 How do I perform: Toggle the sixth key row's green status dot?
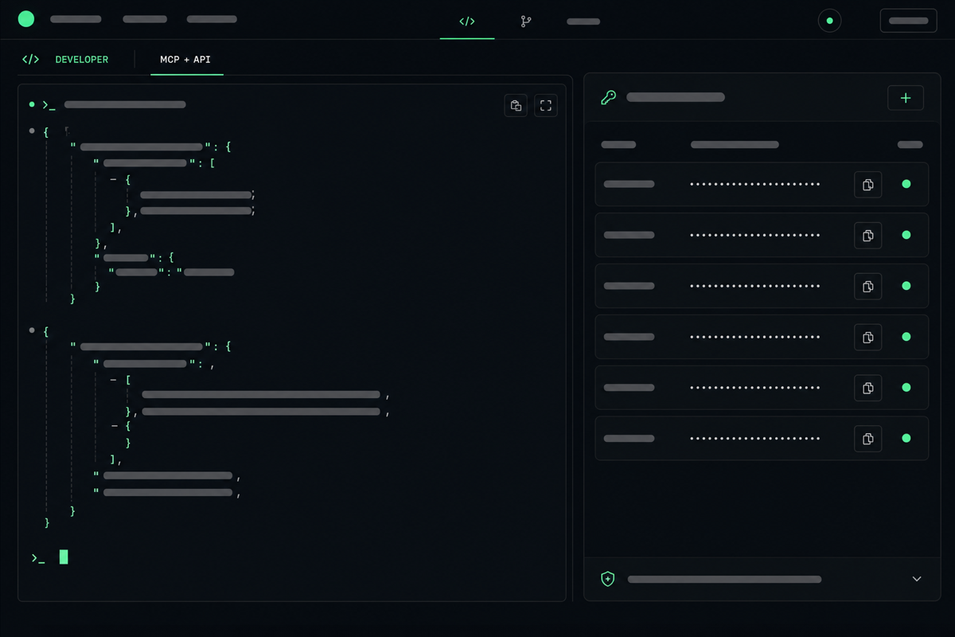906,438
